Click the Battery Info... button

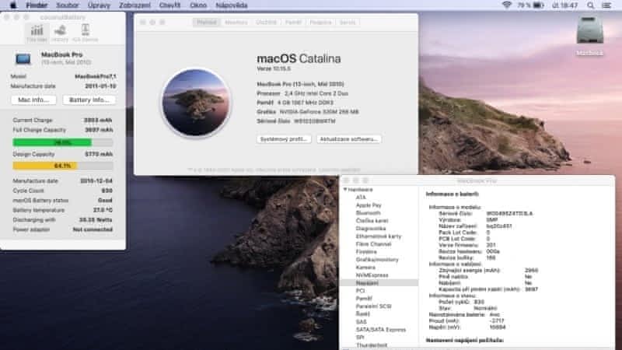click(89, 100)
